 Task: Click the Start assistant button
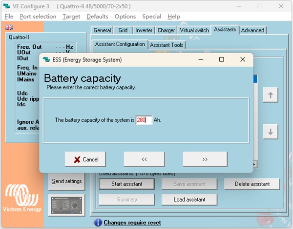[127, 184]
